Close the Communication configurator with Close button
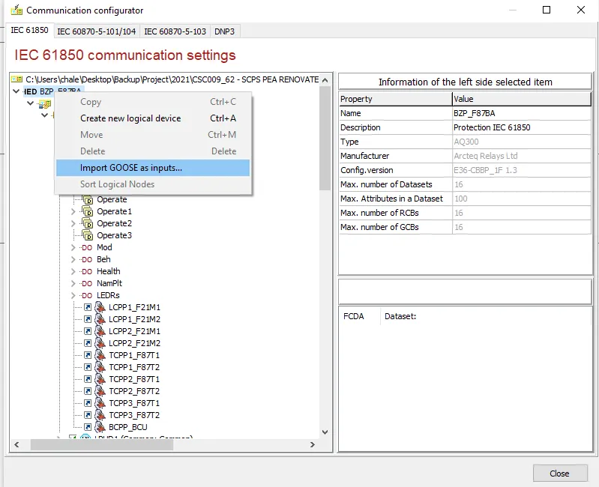 [x=560, y=474]
